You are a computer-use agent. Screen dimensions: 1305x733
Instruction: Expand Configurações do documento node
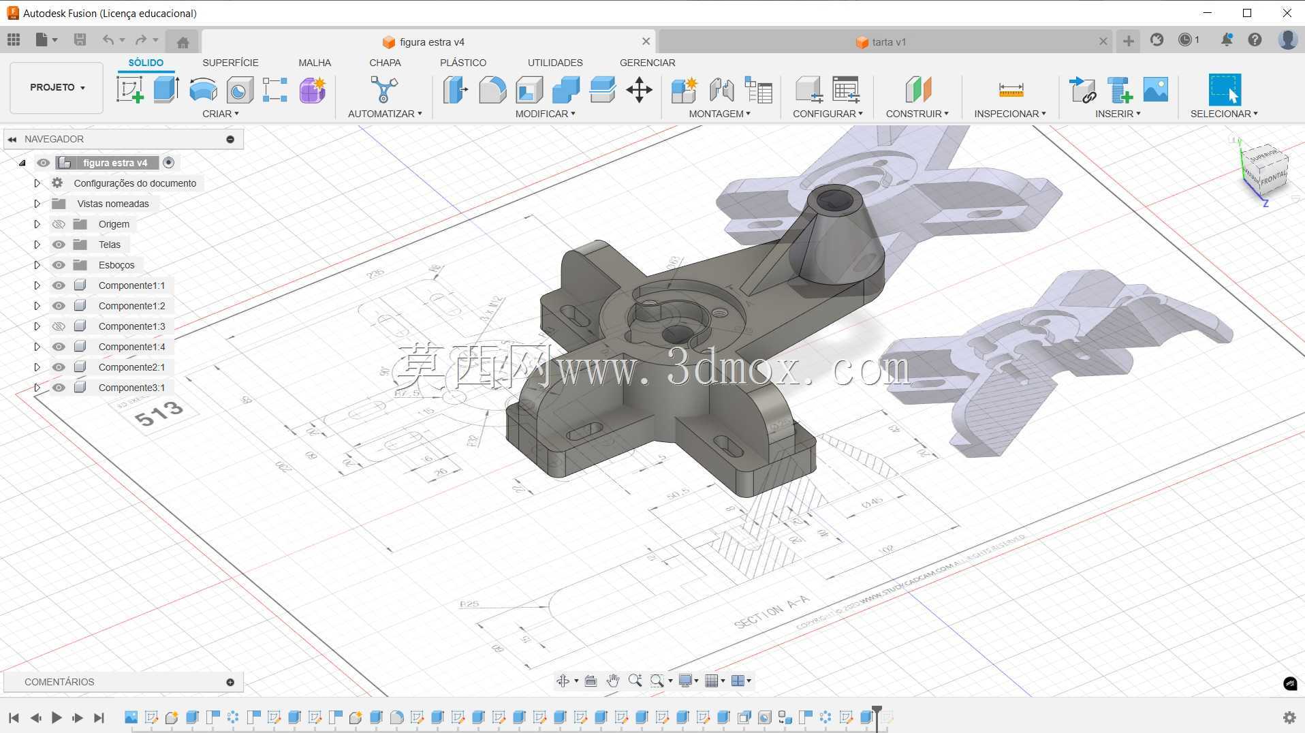[37, 183]
